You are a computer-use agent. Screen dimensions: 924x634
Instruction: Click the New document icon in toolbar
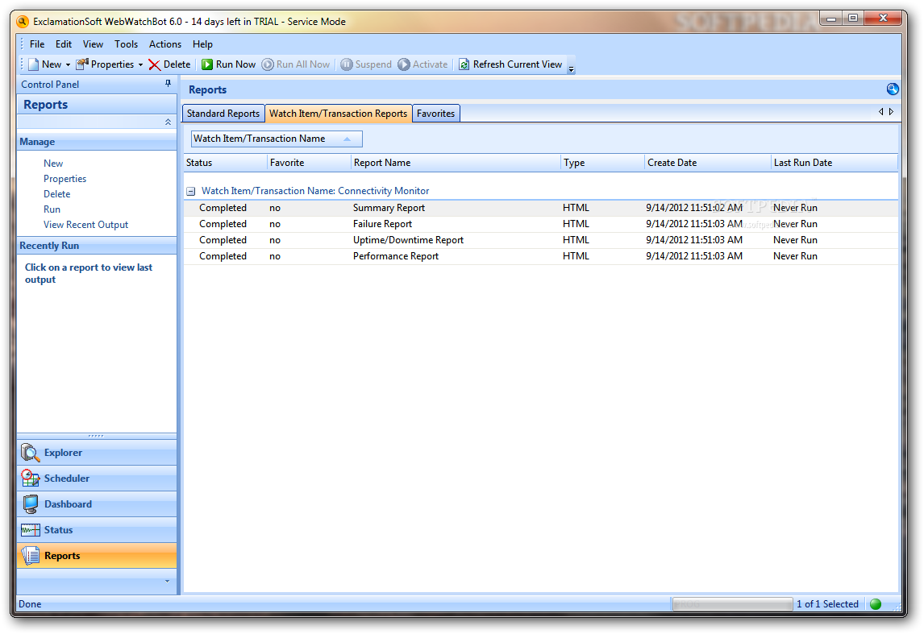coord(34,64)
